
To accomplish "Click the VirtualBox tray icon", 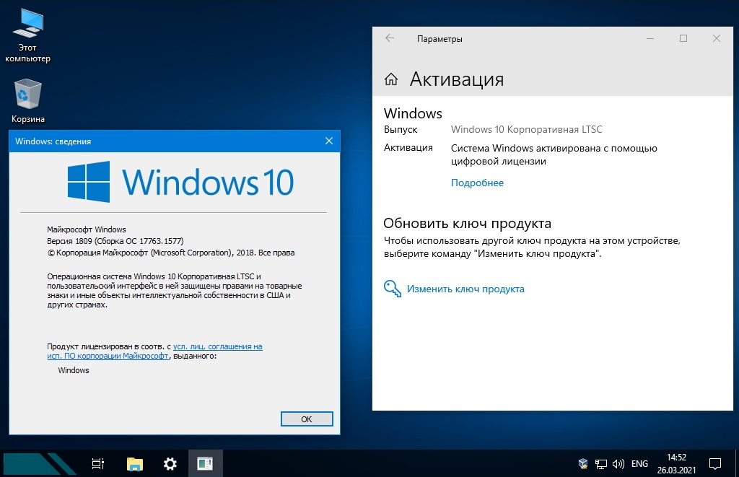I will pos(583,464).
